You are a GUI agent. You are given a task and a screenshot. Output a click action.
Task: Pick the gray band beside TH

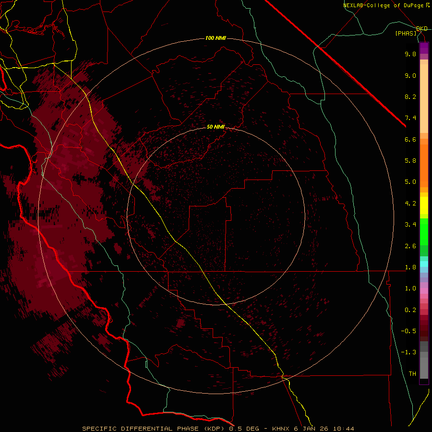coord(424,369)
